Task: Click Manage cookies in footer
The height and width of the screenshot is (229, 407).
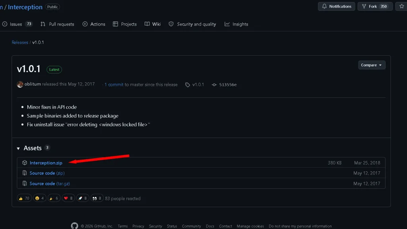Action: click(x=250, y=226)
